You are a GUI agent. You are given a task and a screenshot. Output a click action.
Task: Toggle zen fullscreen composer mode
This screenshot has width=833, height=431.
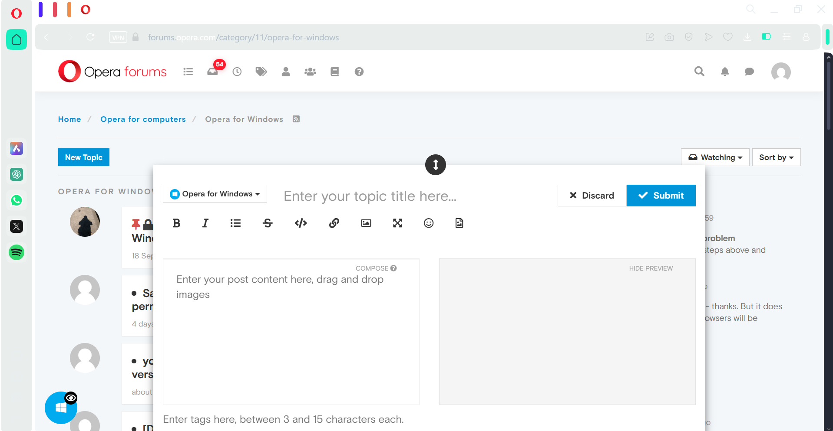tap(397, 223)
